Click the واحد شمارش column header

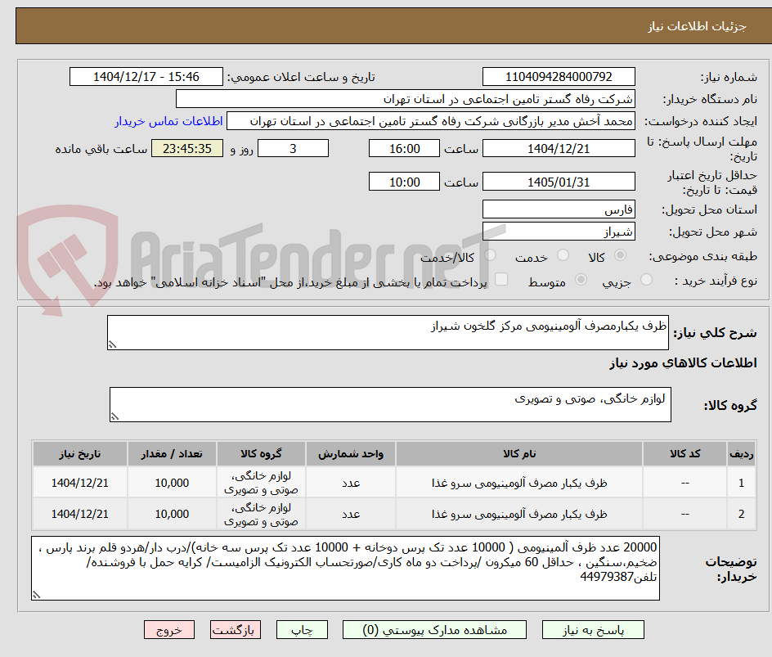click(x=351, y=453)
